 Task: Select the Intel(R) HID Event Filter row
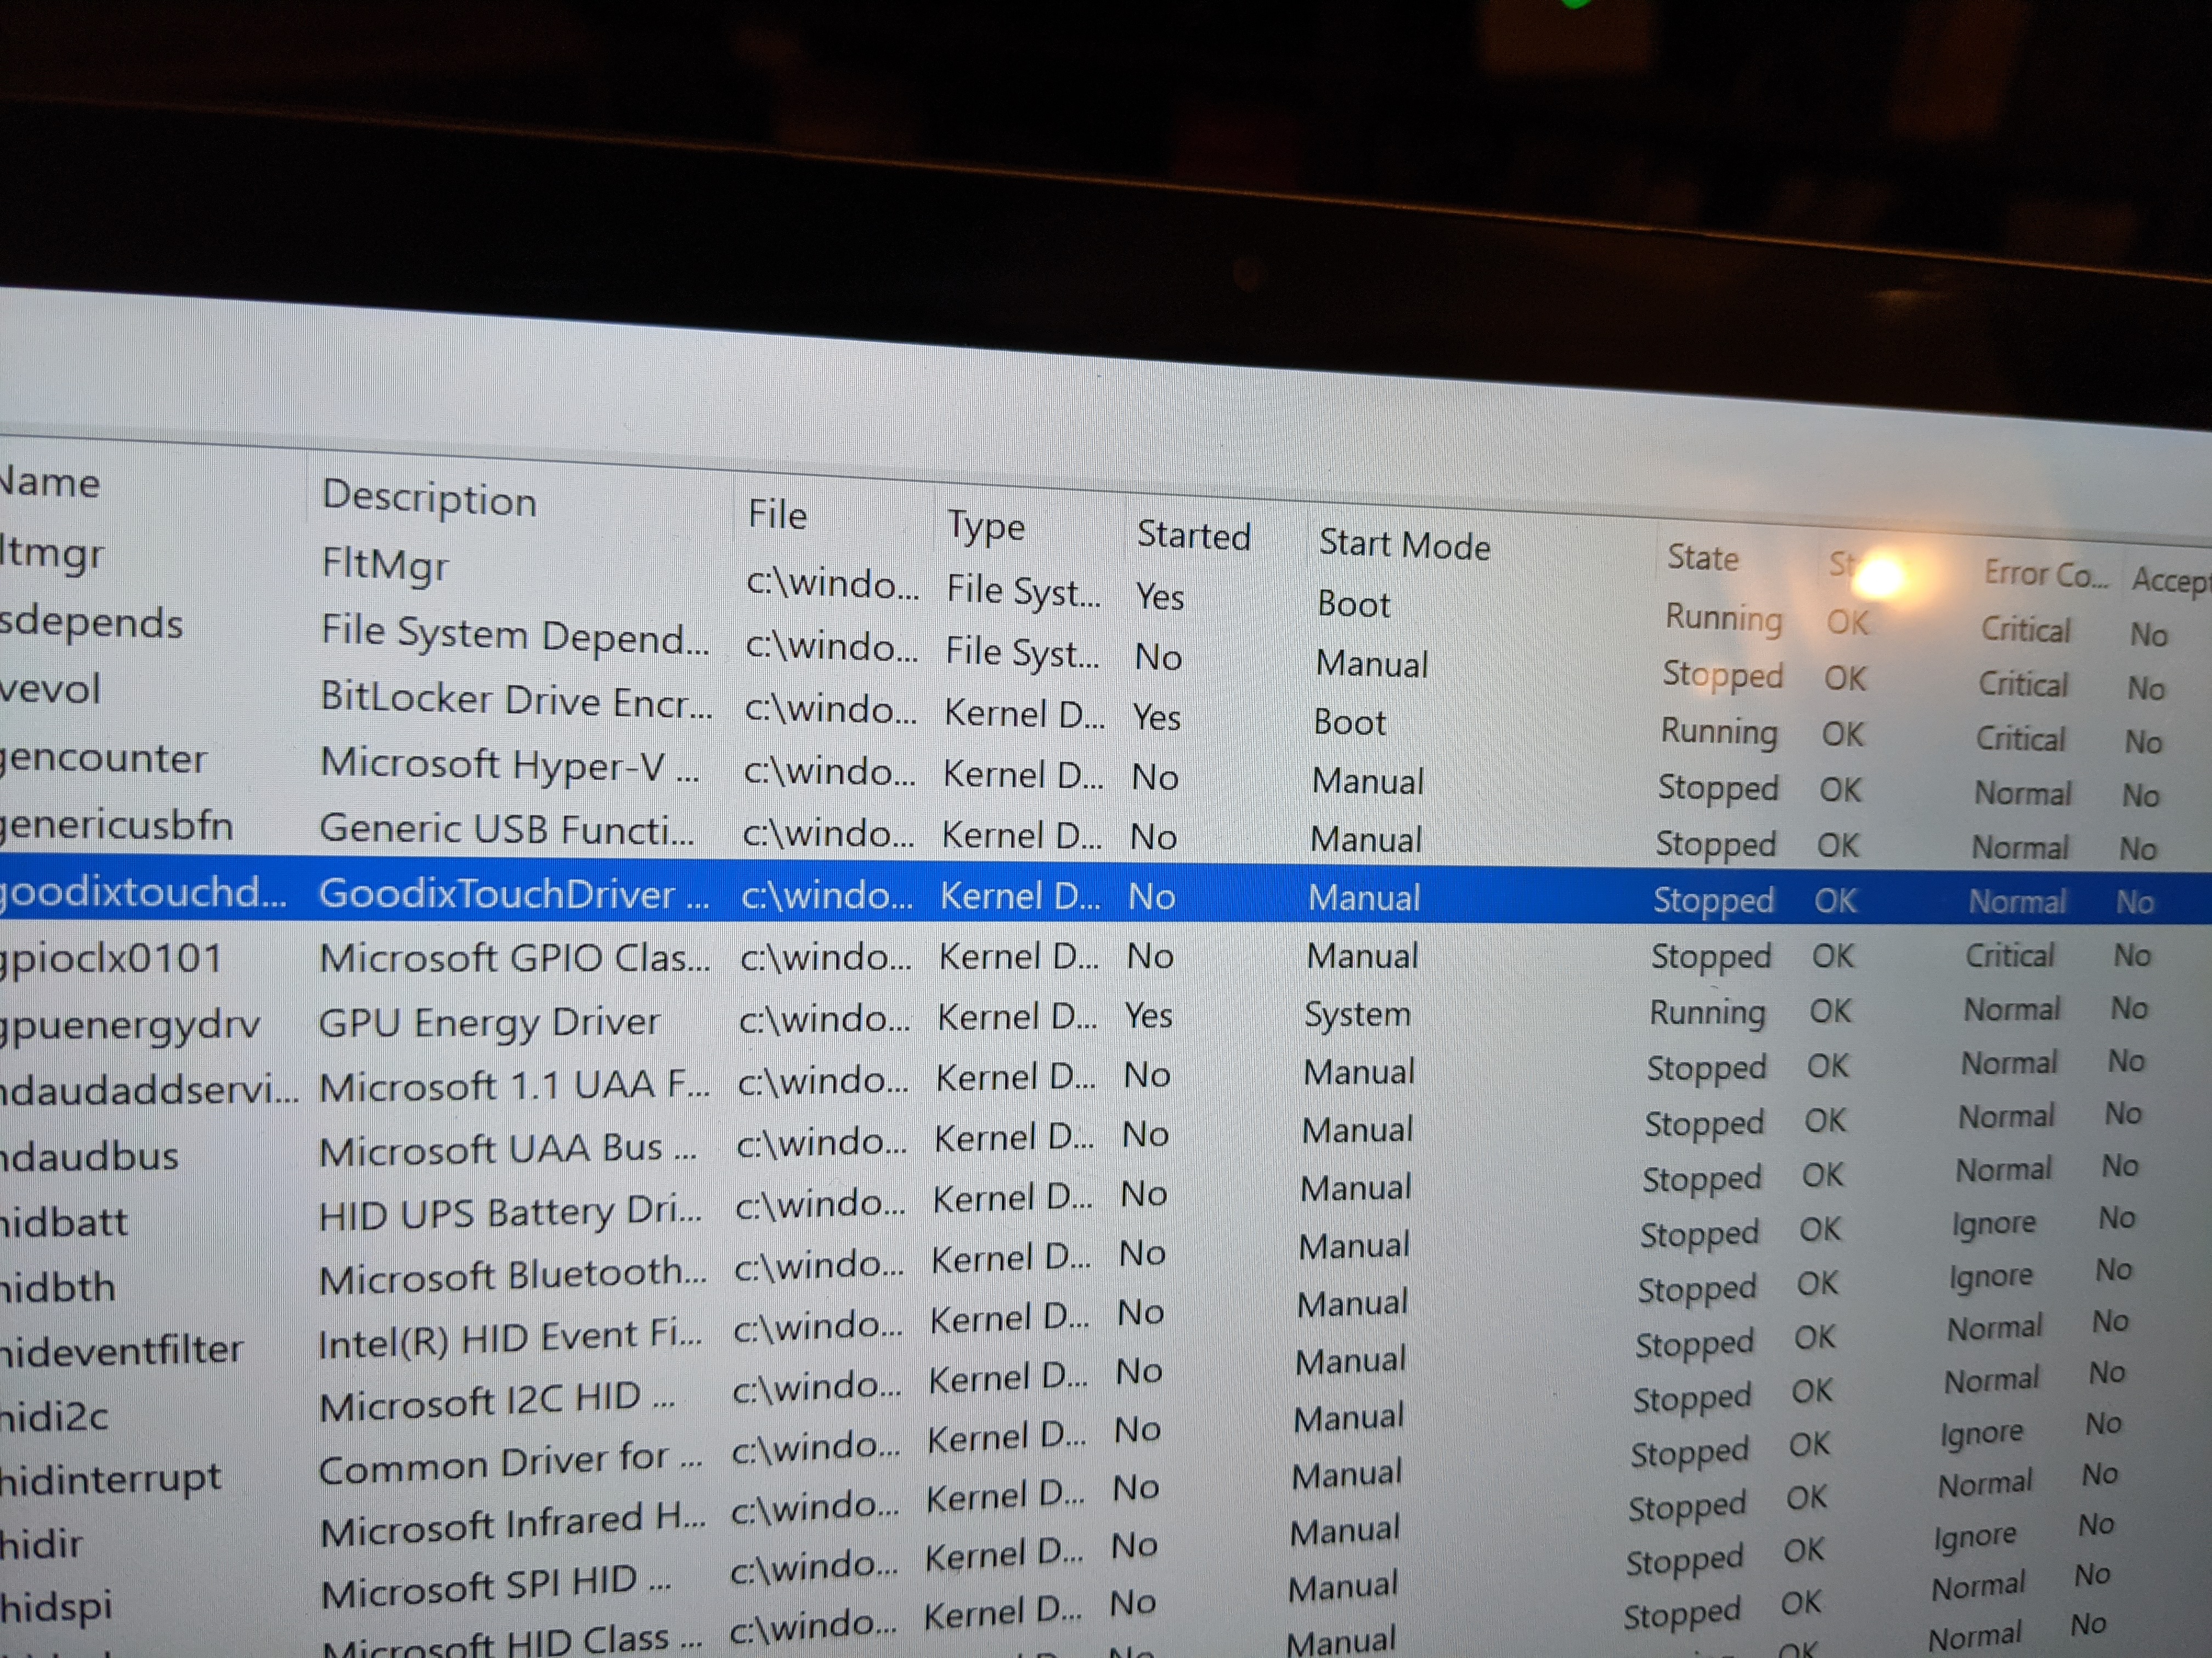509,1339
